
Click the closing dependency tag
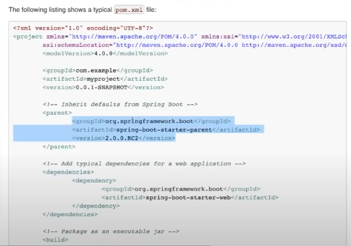click(x=96, y=206)
